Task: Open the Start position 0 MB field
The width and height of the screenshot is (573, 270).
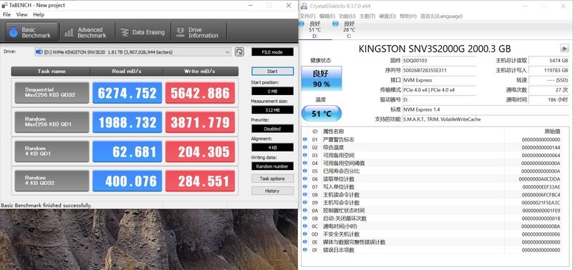Action: [x=272, y=91]
